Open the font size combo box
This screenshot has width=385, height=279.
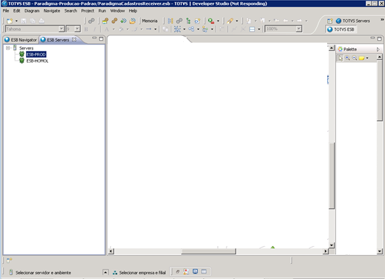(73, 29)
